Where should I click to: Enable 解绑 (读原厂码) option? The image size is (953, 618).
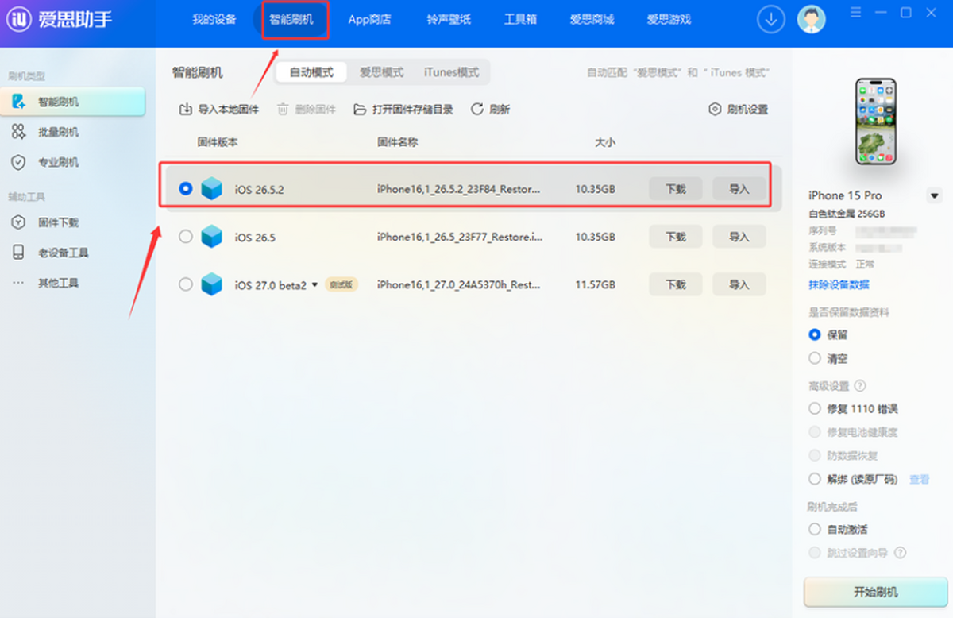(814, 479)
